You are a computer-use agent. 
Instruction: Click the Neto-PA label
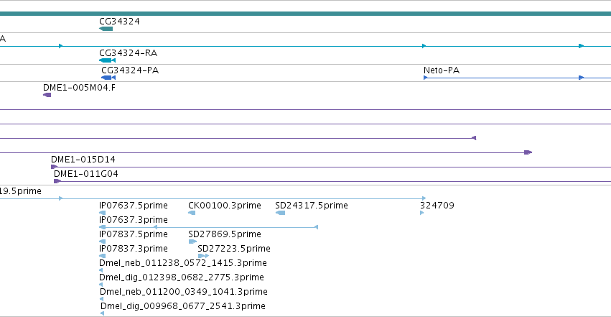442,70
